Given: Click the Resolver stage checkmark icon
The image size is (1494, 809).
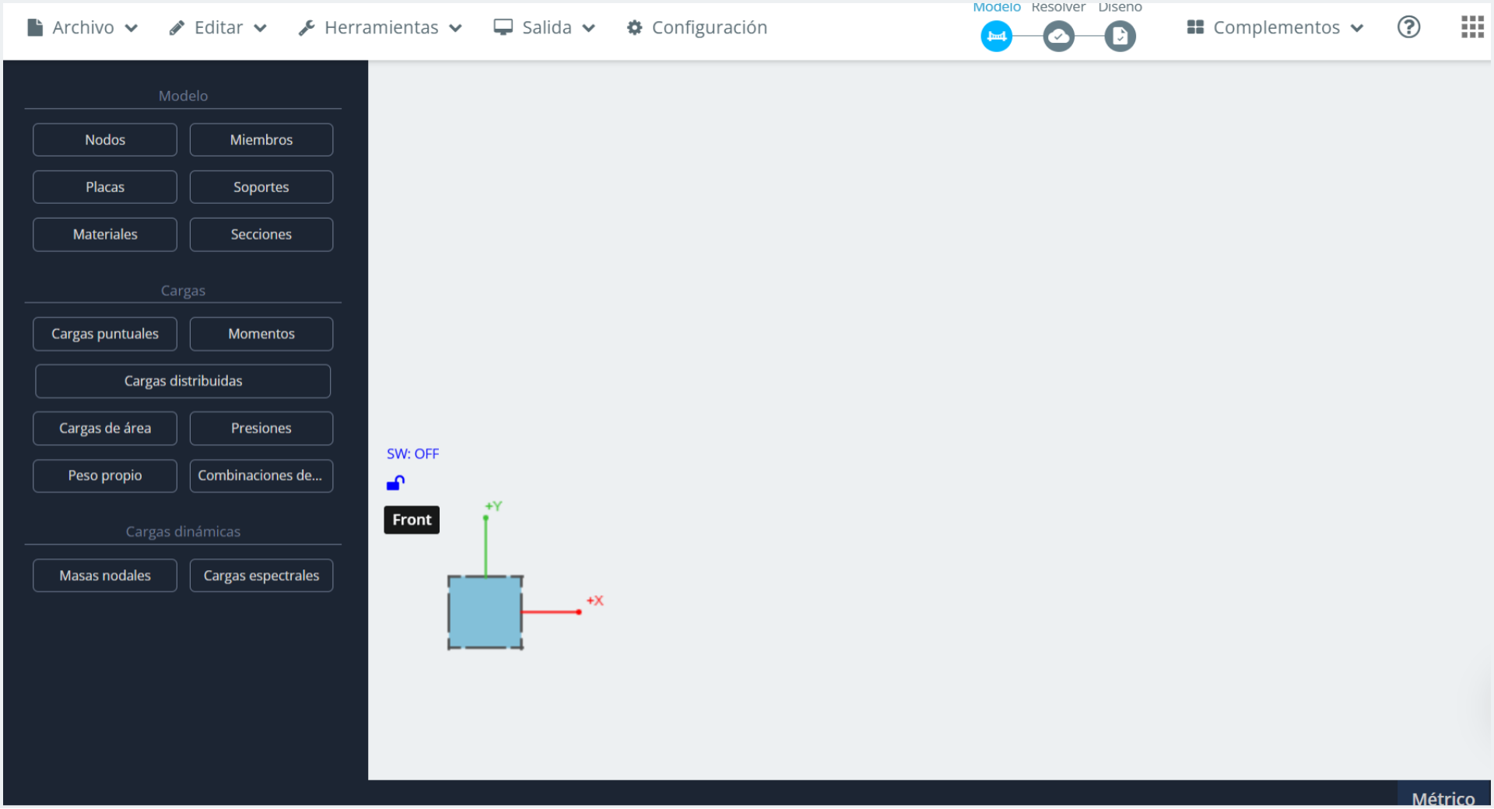Looking at the screenshot, I should click(x=1058, y=37).
